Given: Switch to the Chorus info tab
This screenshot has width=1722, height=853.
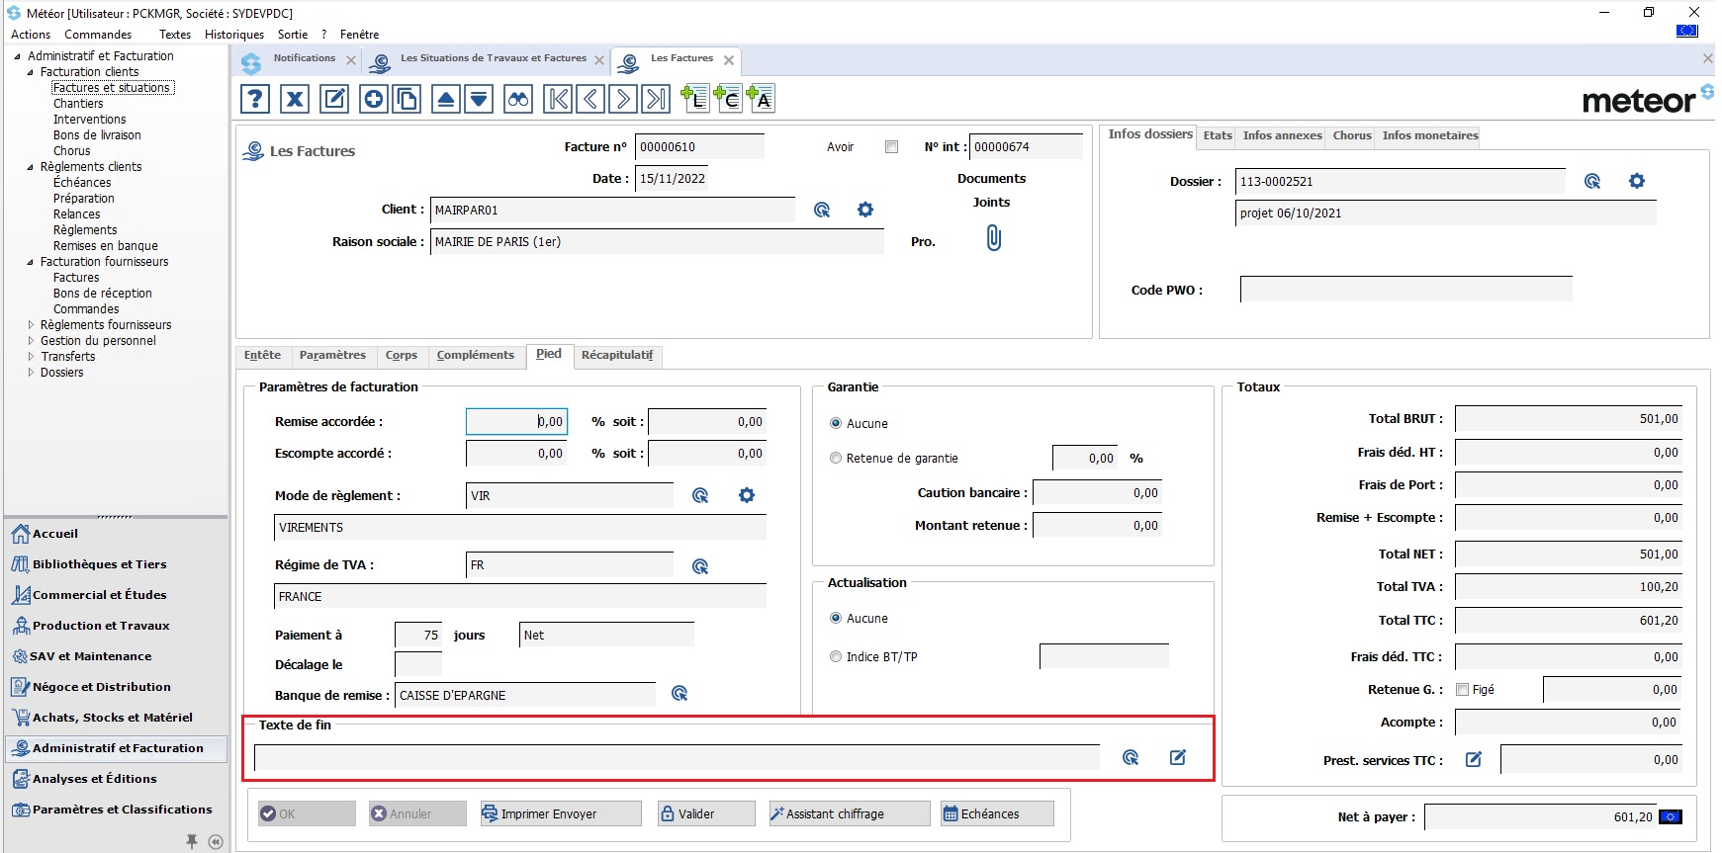Looking at the screenshot, I should point(1352,135).
